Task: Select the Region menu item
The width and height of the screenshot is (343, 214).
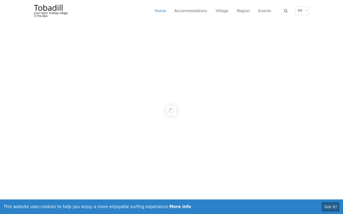Action: (244, 11)
